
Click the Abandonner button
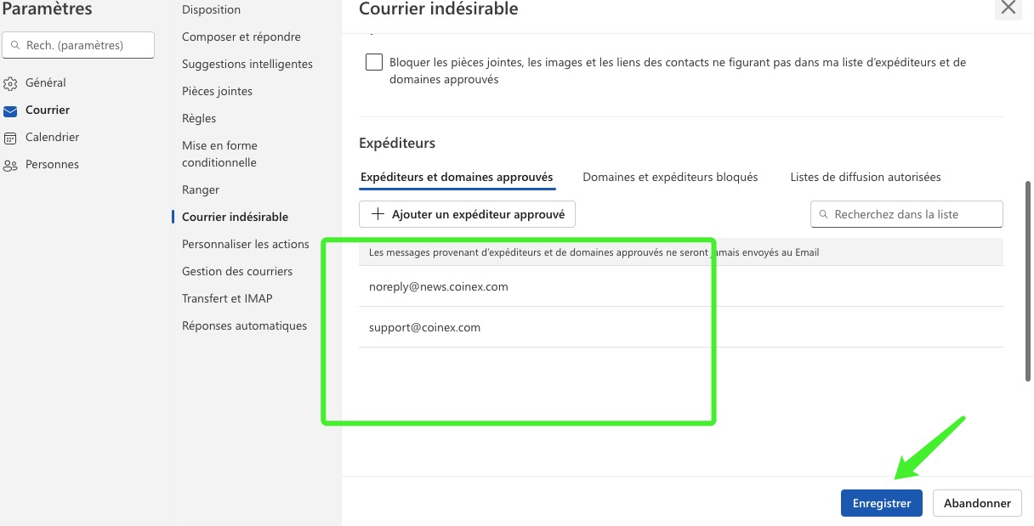coord(977,503)
